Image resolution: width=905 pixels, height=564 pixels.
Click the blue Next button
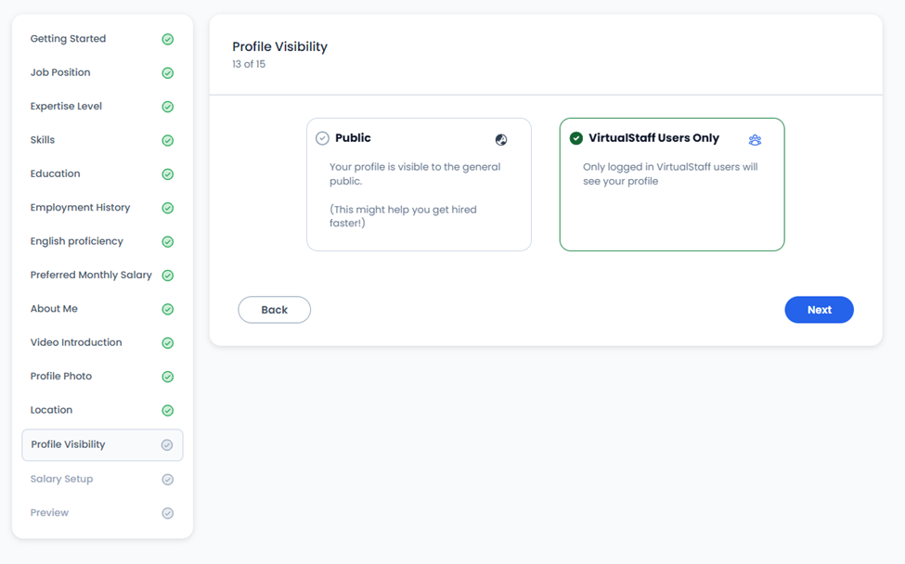[x=819, y=310]
